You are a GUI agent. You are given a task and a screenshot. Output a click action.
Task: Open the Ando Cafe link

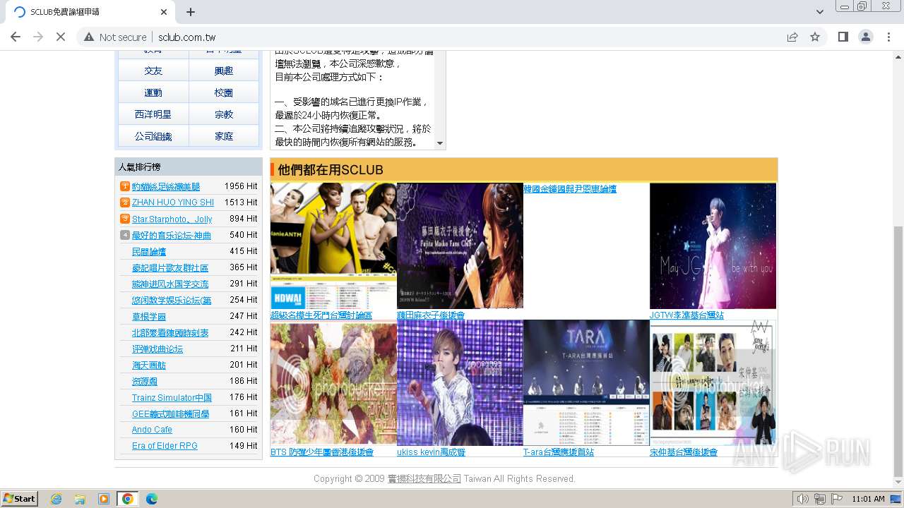(x=152, y=430)
